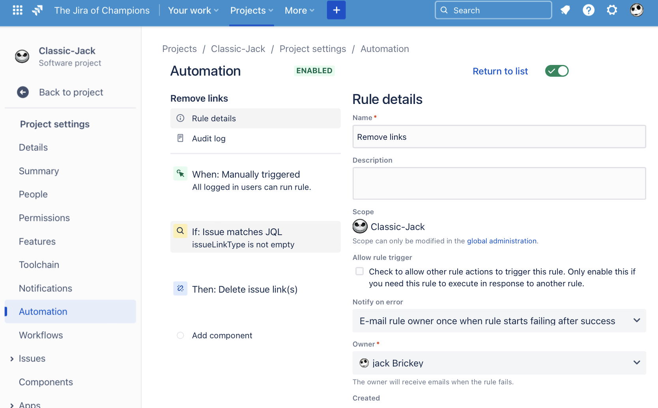
Task: Open the app switcher grid icon
Action: pyautogui.click(x=17, y=10)
